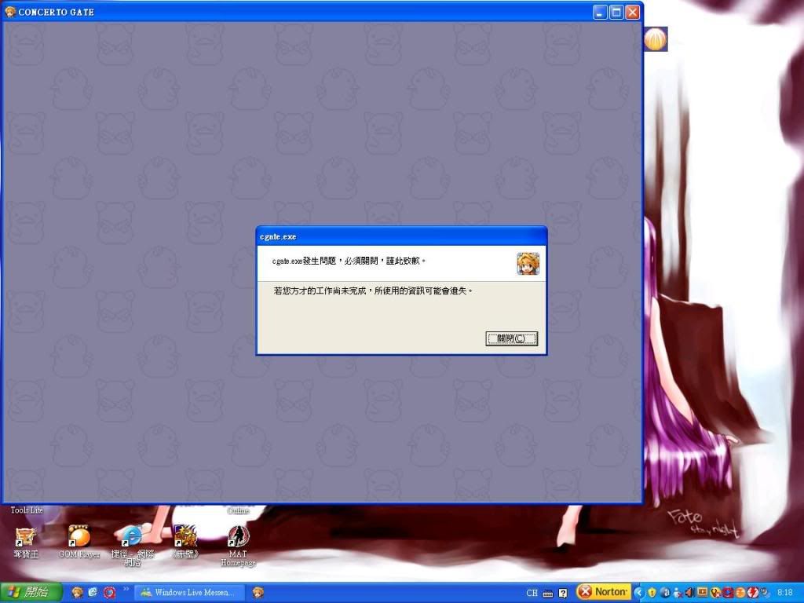This screenshot has width=804, height=603.
Task: Click the language bar help question icon
Action: (x=562, y=593)
